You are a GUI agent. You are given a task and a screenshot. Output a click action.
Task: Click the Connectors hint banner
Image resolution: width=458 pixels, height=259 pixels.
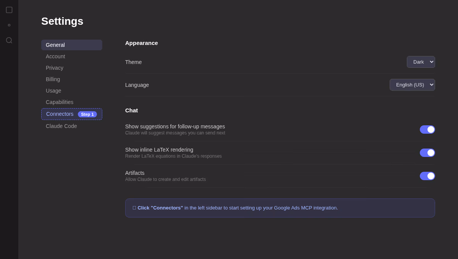(x=280, y=208)
